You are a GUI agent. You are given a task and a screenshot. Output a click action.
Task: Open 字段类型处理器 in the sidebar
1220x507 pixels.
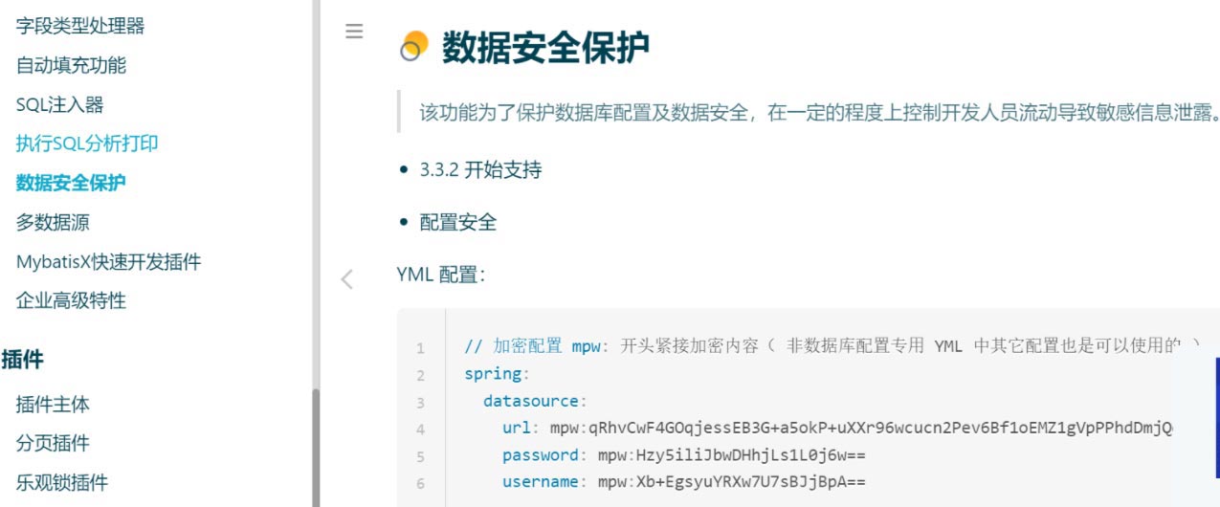point(80,26)
